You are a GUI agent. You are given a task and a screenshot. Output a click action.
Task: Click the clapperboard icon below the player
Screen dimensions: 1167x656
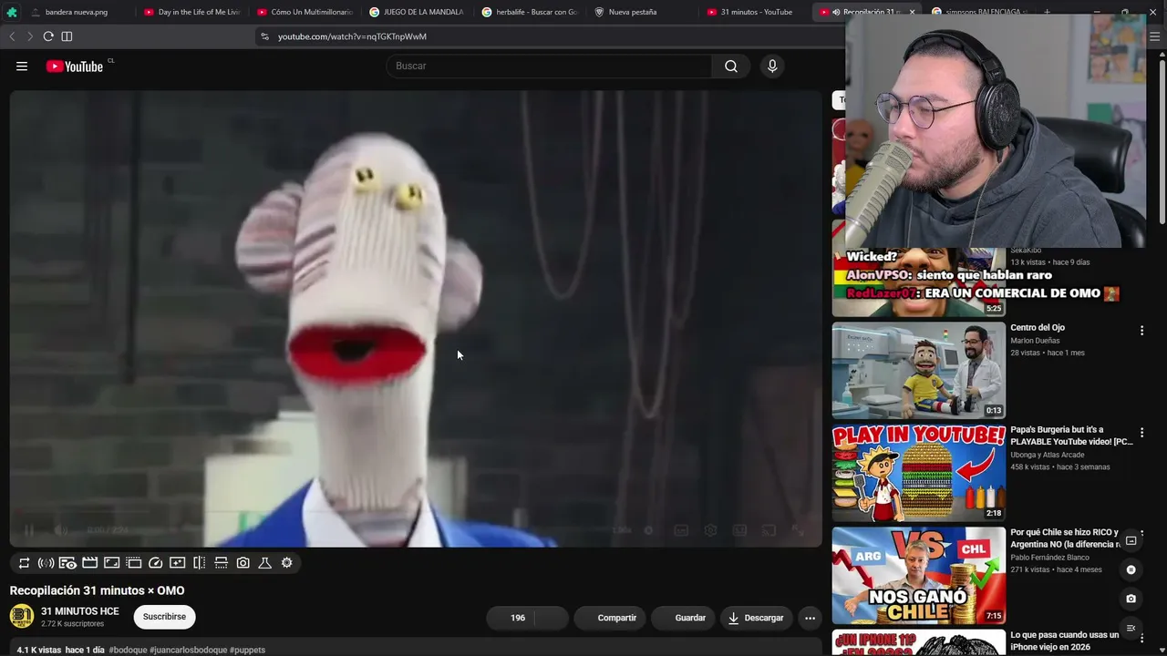coord(89,563)
